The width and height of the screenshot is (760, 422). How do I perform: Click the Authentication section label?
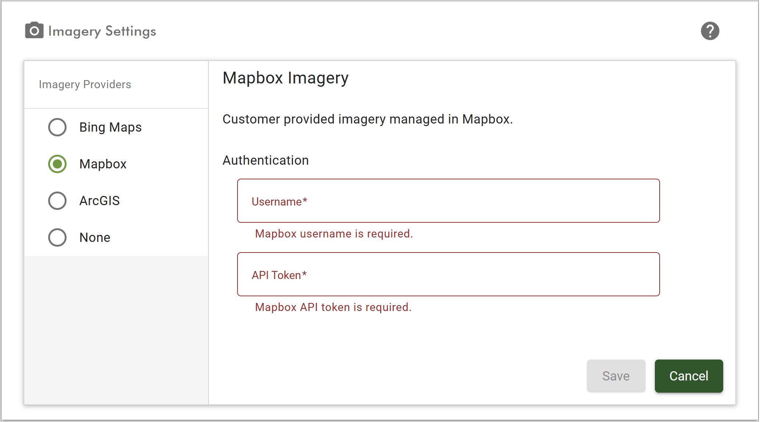coord(265,160)
